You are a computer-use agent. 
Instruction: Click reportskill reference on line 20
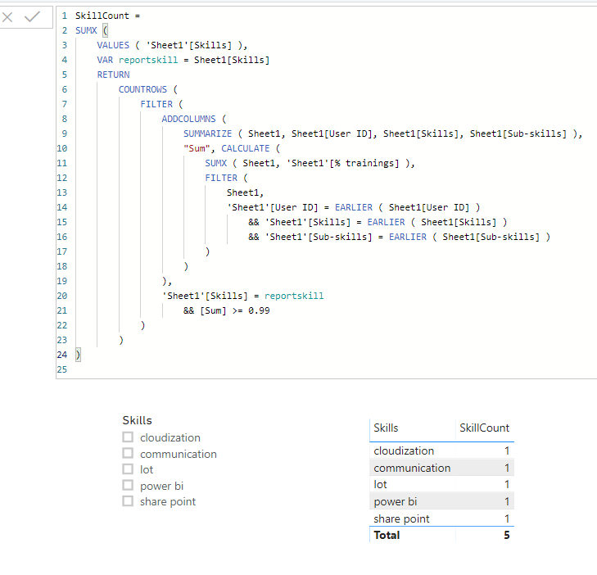(294, 296)
